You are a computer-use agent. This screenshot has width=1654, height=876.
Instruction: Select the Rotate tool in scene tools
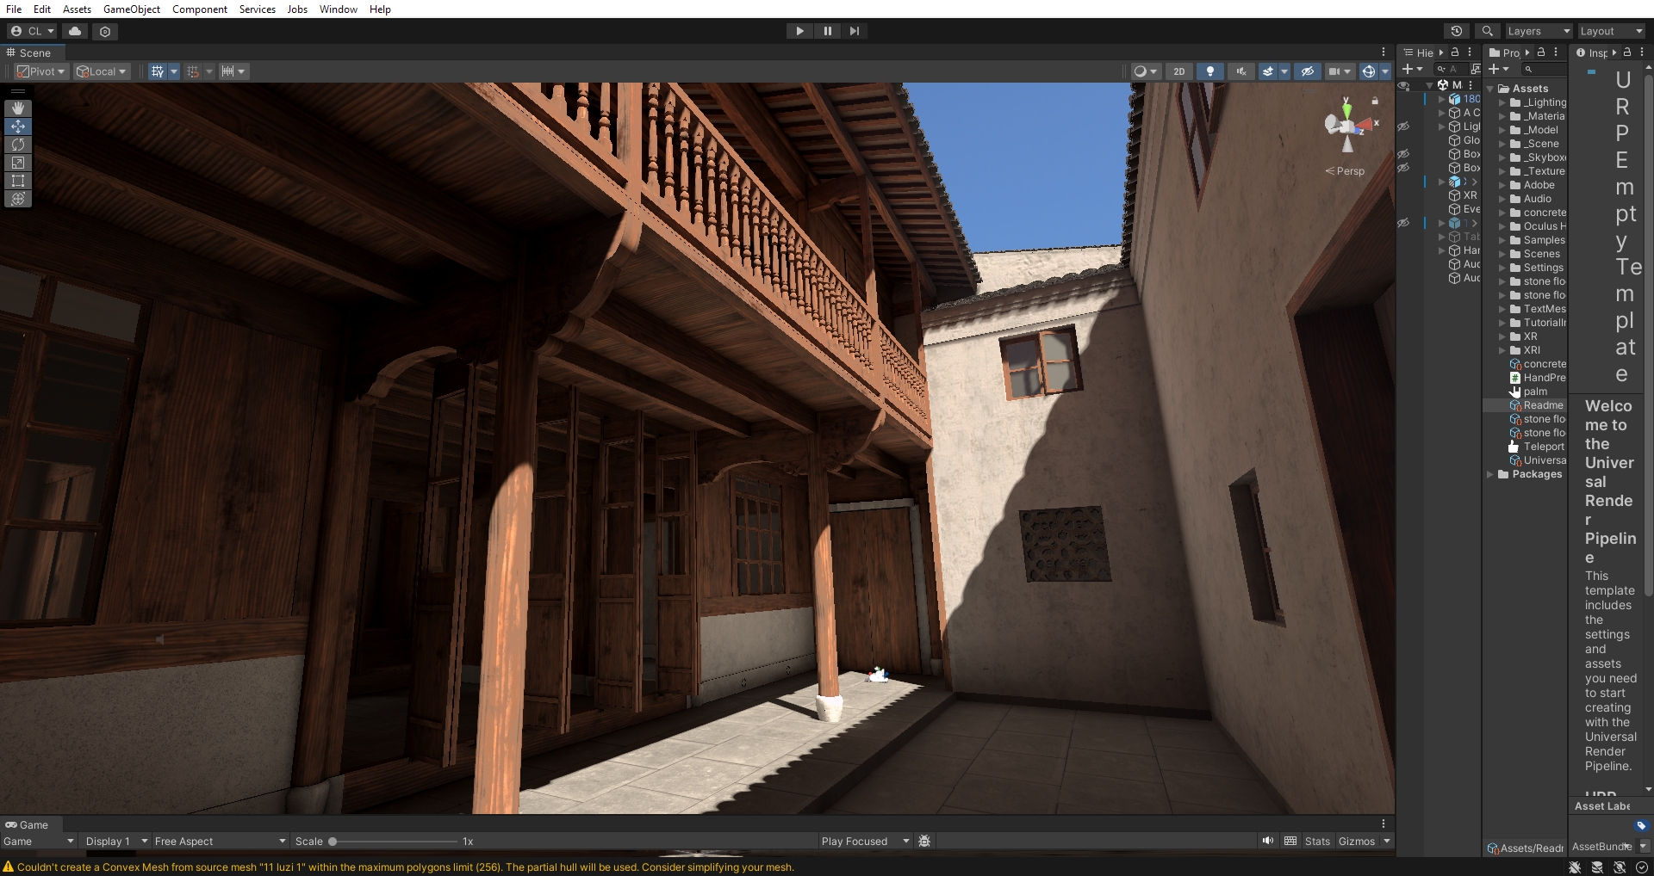point(18,145)
